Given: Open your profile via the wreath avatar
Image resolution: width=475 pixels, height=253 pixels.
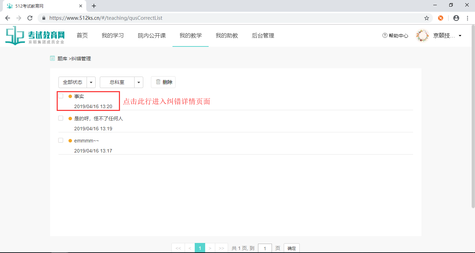Looking at the screenshot, I should [x=422, y=35].
